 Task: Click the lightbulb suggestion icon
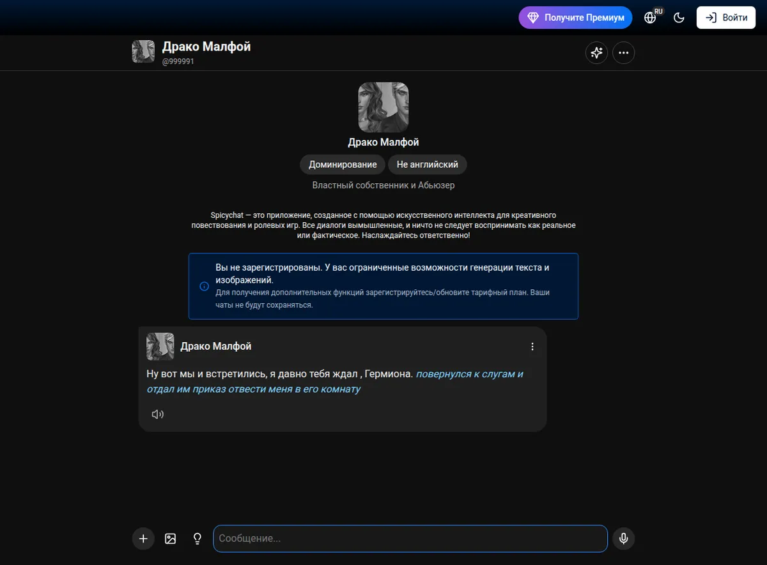coord(198,539)
